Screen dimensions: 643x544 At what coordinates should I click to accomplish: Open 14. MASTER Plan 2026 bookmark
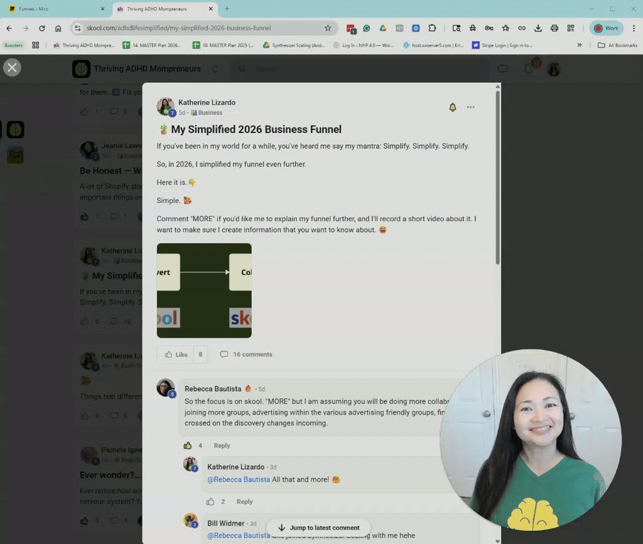tap(152, 45)
